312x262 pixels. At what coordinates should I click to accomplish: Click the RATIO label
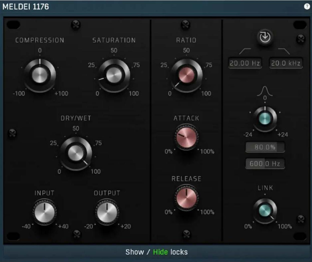coord(186,40)
